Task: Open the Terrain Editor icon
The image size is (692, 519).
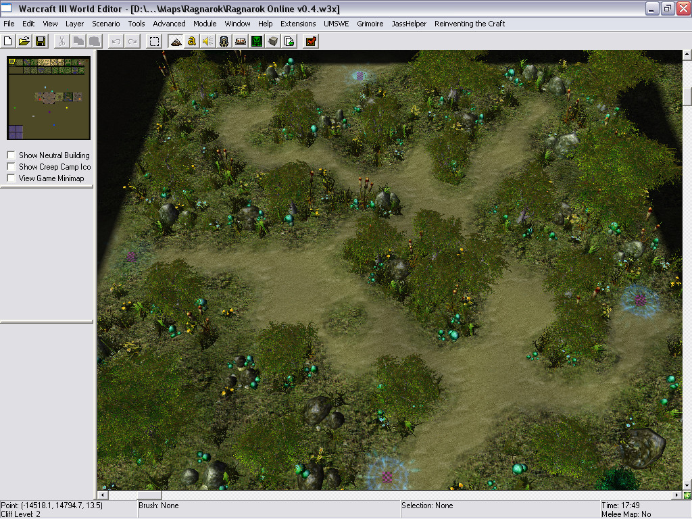Action: click(x=176, y=41)
